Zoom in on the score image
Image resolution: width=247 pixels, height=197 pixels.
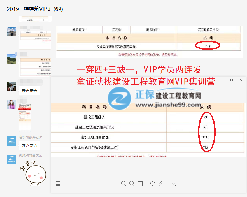tap(123, 184)
